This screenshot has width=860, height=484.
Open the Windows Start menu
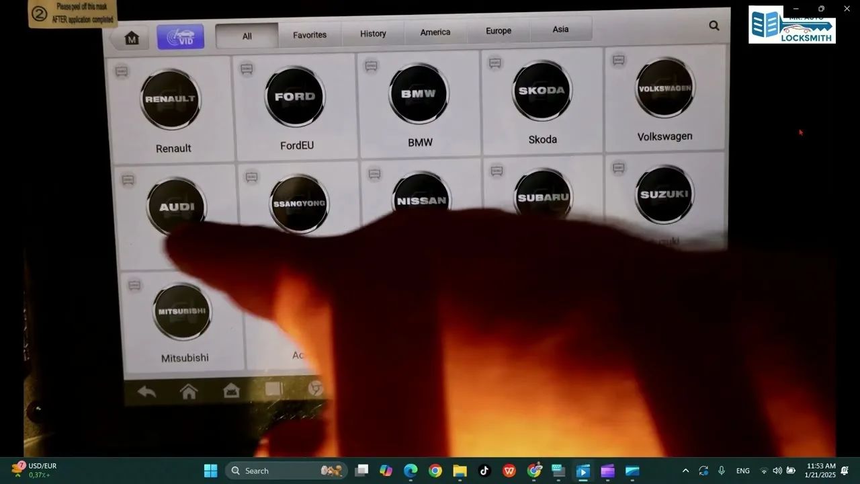tap(210, 471)
